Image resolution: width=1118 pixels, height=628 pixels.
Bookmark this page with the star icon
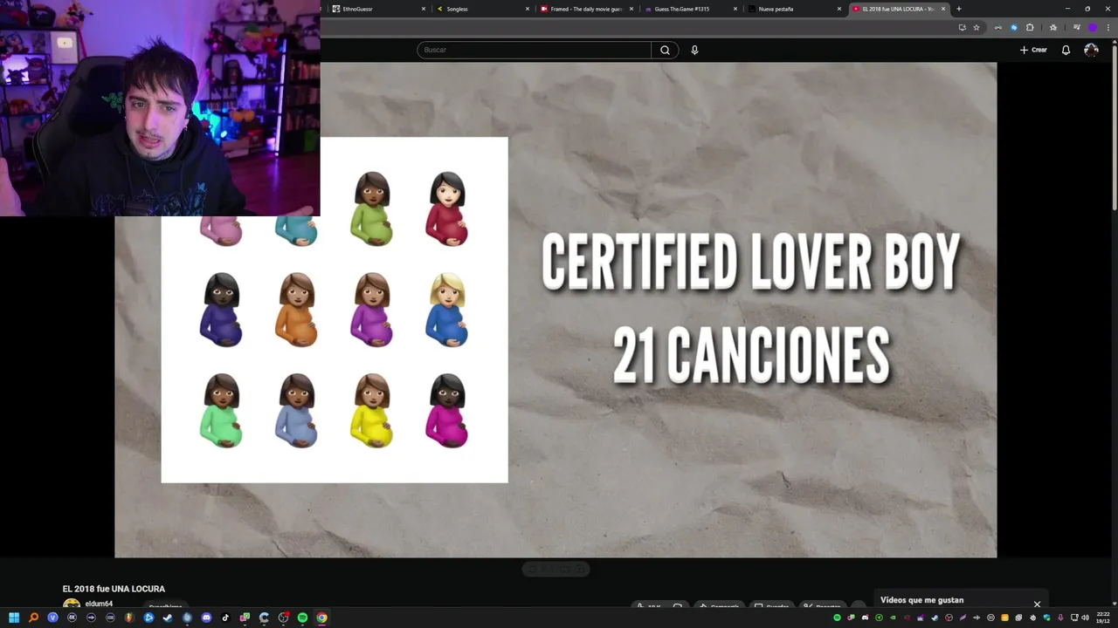tap(977, 27)
